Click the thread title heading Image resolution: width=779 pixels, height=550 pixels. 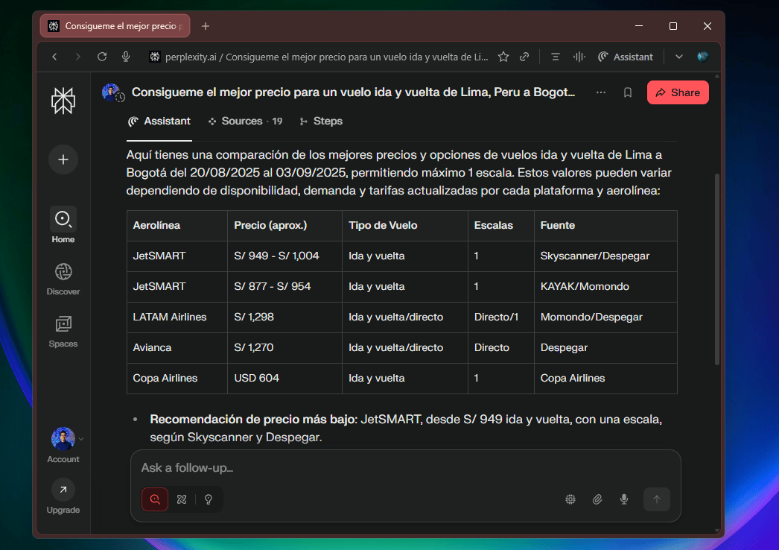[x=353, y=92]
